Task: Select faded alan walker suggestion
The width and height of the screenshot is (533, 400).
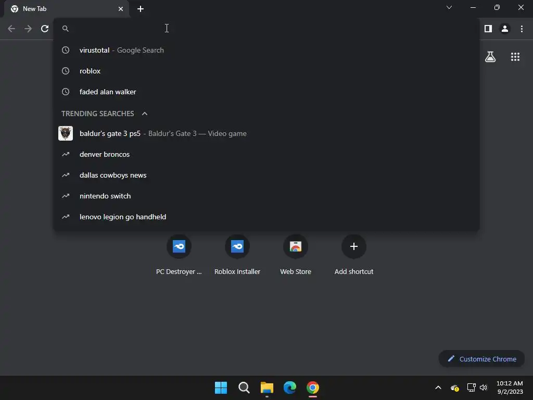Action: (x=266, y=92)
